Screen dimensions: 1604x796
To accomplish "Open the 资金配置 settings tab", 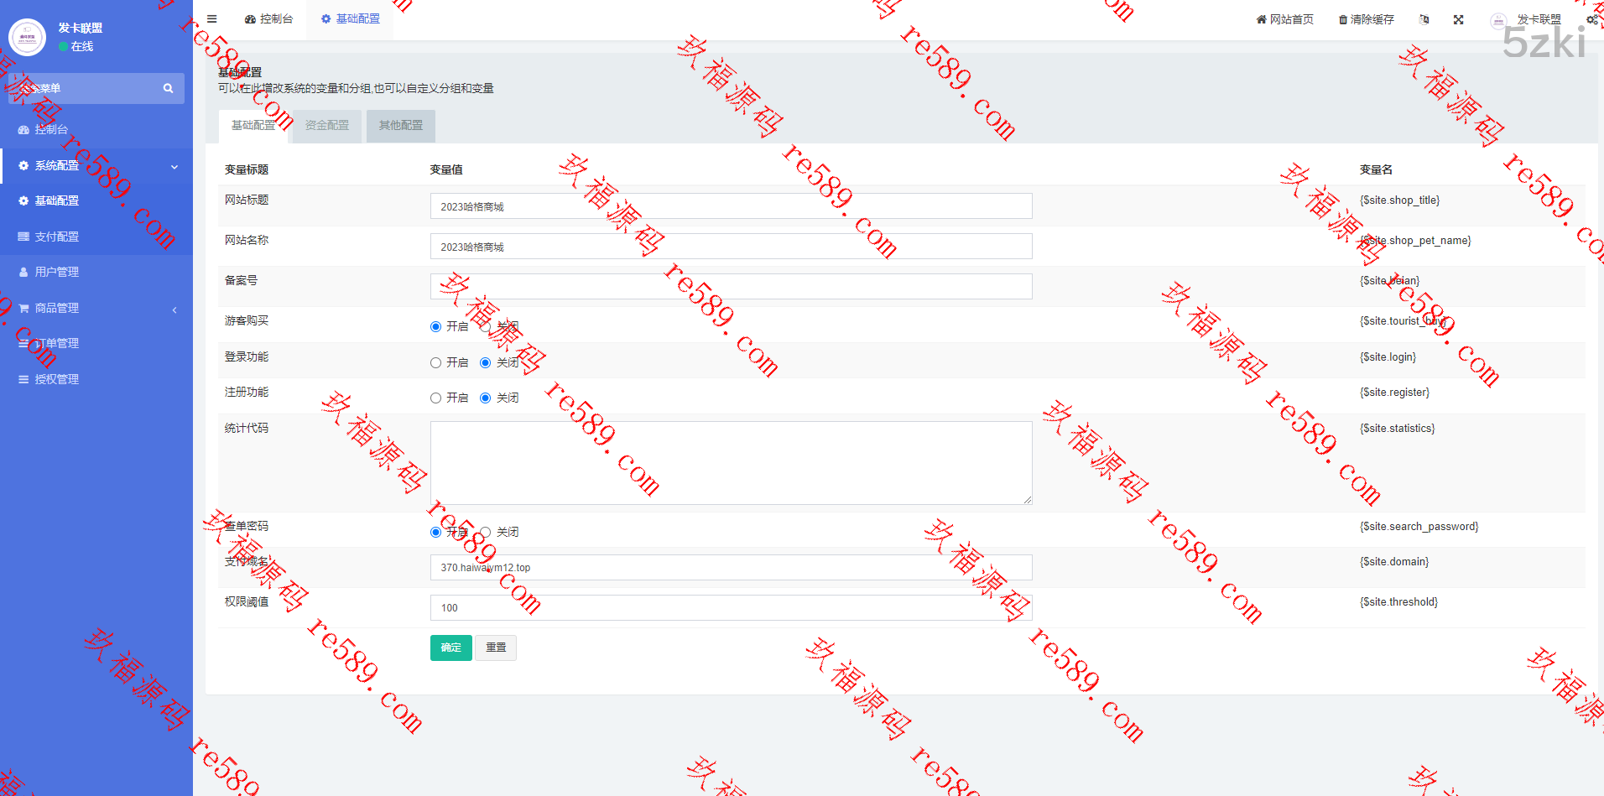I will pos(327,126).
